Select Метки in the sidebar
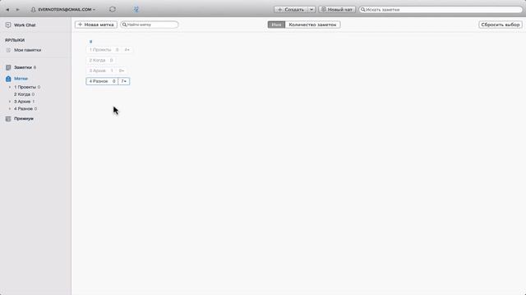The image size is (526, 295). point(21,79)
